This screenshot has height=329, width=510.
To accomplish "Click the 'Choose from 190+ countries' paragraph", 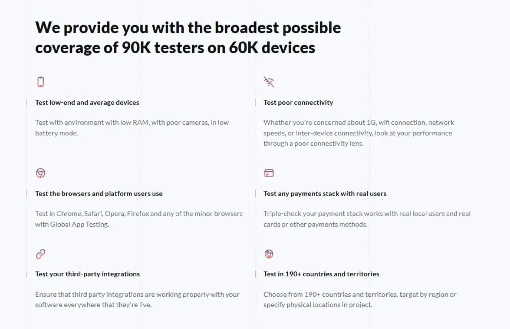I will click(360, 299).
